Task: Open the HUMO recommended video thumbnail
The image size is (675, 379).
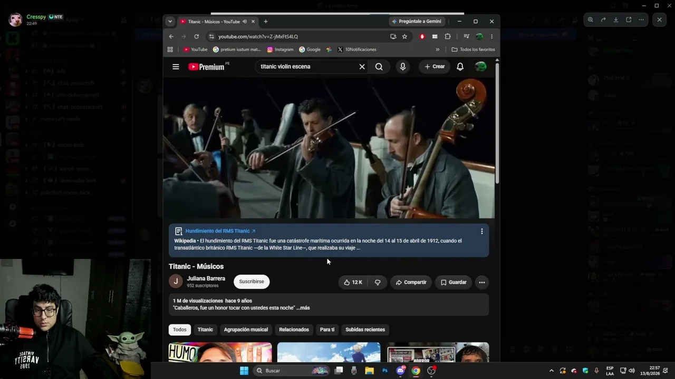Action: (220, 352)
